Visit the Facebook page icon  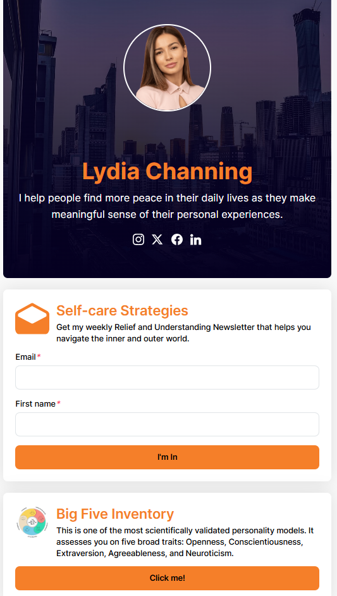tap(177, 239)
